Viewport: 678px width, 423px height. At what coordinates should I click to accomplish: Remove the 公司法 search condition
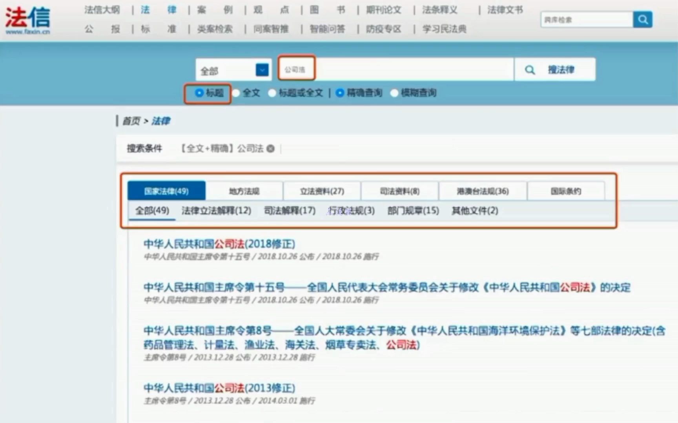coord(271,148)
